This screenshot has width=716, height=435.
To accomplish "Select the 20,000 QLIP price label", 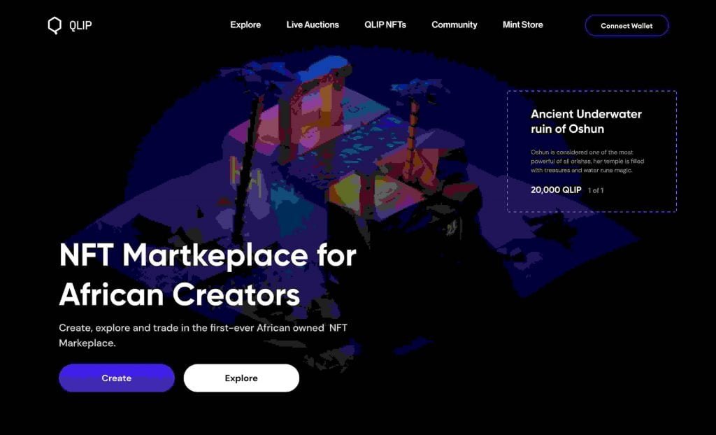I will [556, 190].
